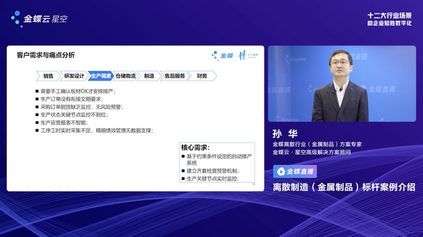Screen dimensions: 423x237
Task: Click bullet 生产状态关键节点监控不到位
Action: (x=74, y=115)
